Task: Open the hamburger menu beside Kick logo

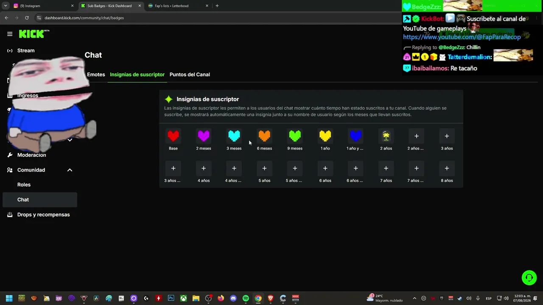Action: coord(10,34)
